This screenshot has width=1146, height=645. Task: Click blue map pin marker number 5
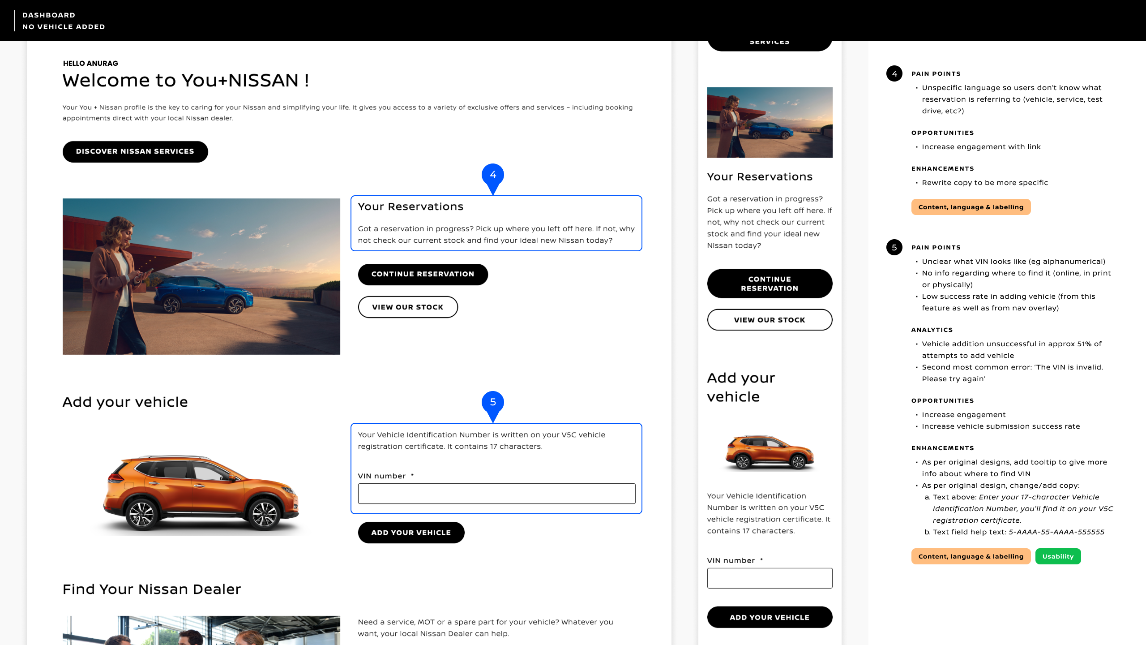493,403
